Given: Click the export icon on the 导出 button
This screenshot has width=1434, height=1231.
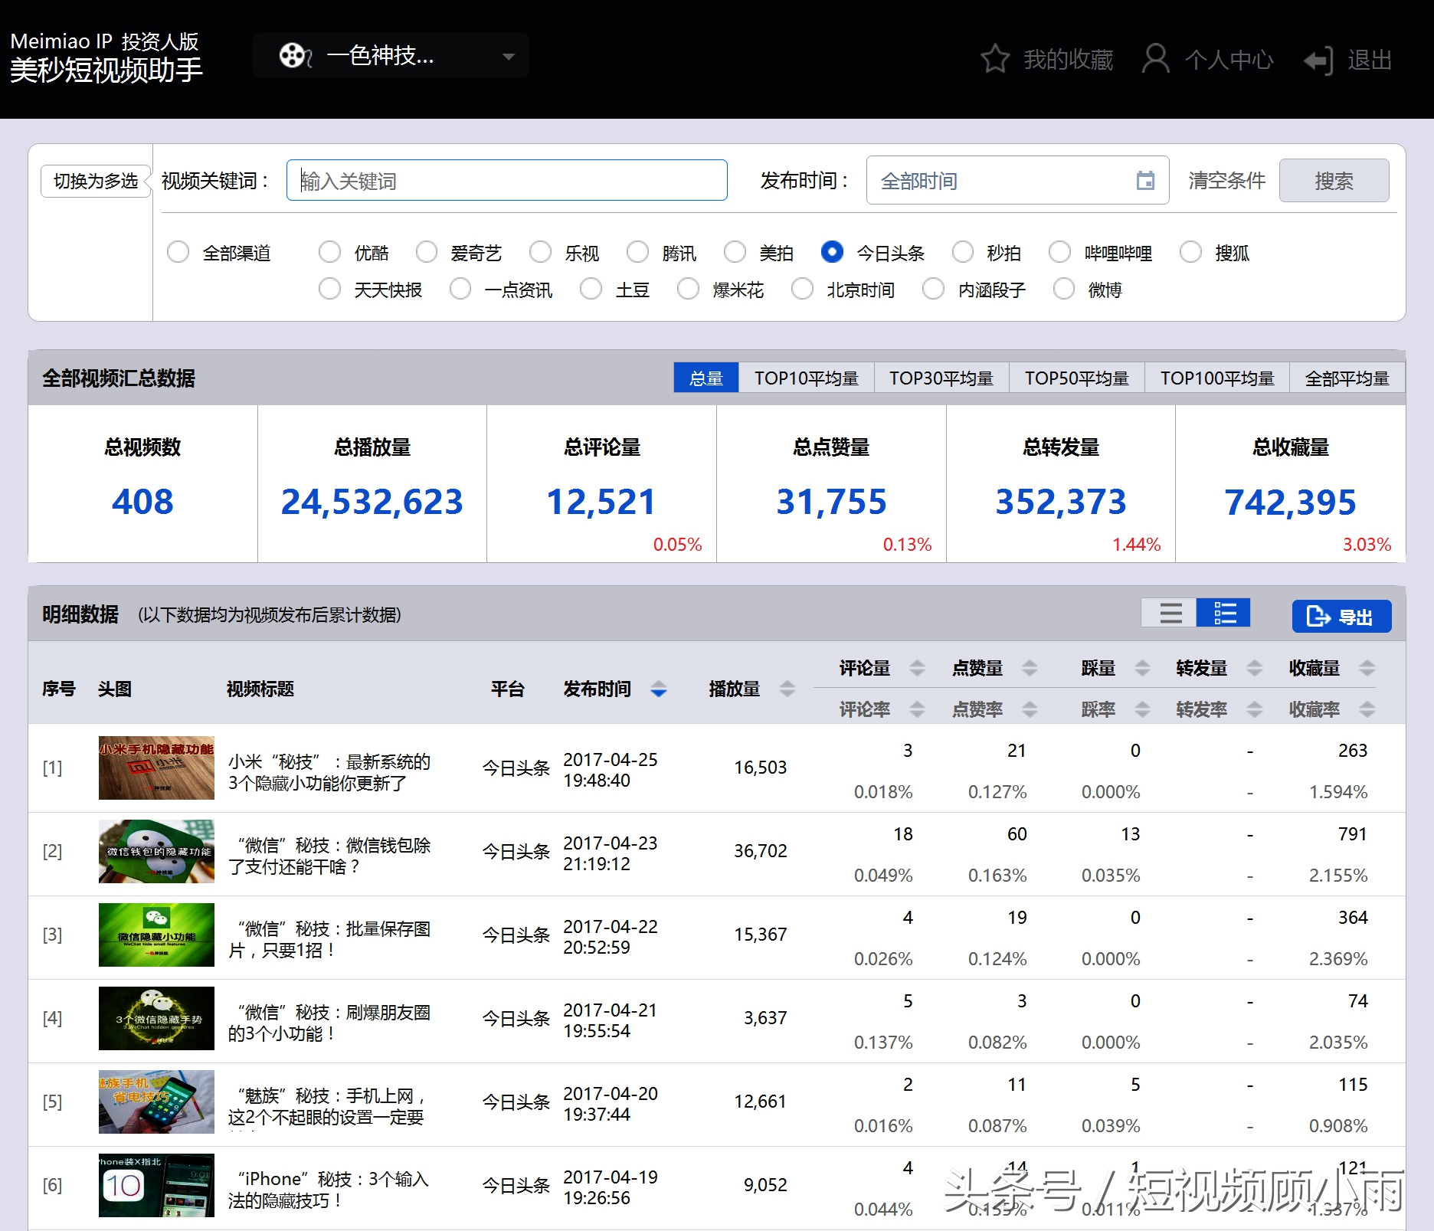Looking at the screenshot, I should tap(1319, 617).
